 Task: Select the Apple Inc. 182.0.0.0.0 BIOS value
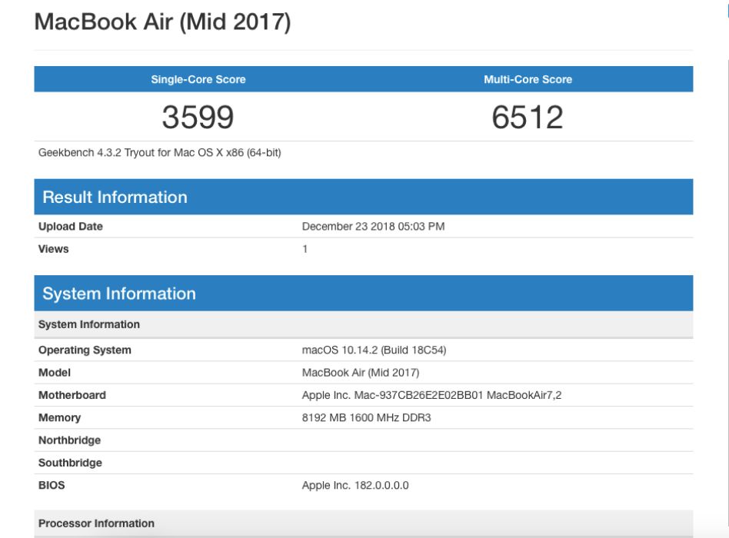tap(355, 485)
